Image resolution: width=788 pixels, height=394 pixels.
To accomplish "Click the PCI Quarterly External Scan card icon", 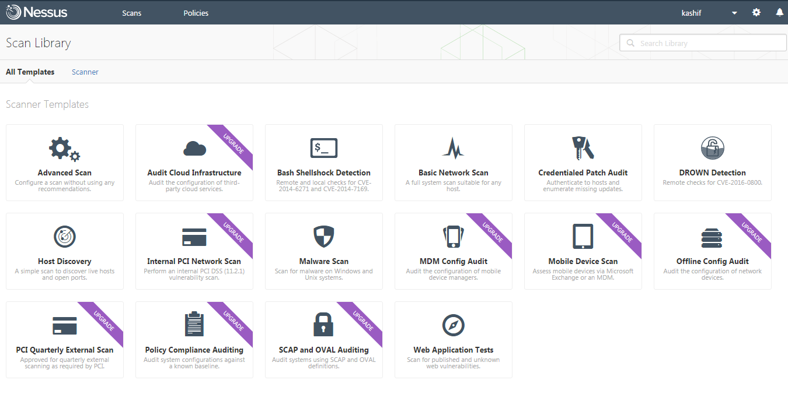I will coord(65,326).
